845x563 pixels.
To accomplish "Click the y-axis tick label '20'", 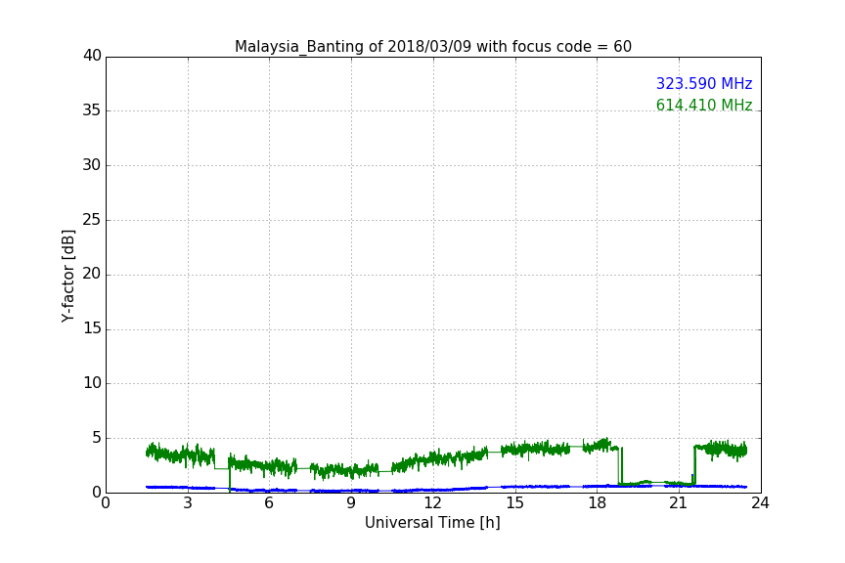I will coord(92,274).
